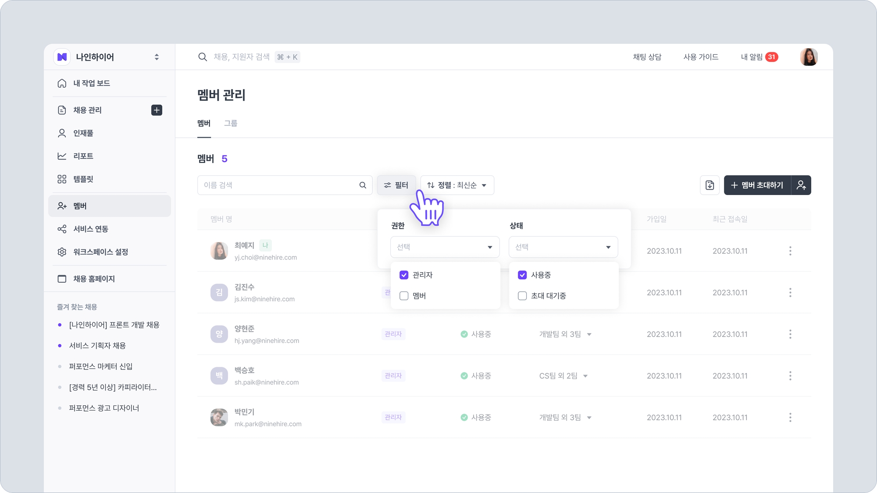Open more options for 김진수 row
Image resolution: width=877 pixels, height=493 pixels.
[x=790, y=293]
